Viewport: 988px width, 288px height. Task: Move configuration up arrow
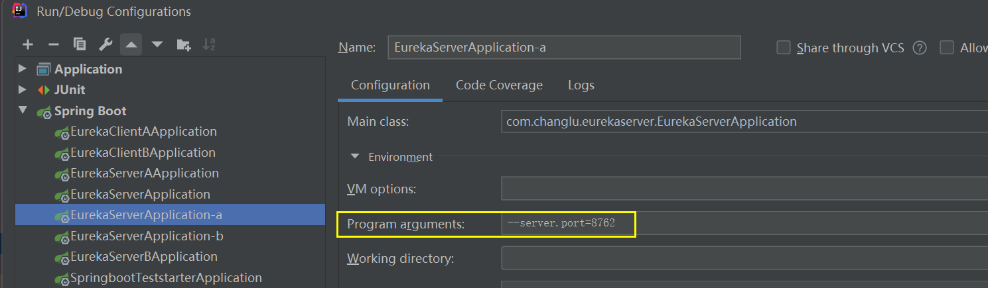131,44
